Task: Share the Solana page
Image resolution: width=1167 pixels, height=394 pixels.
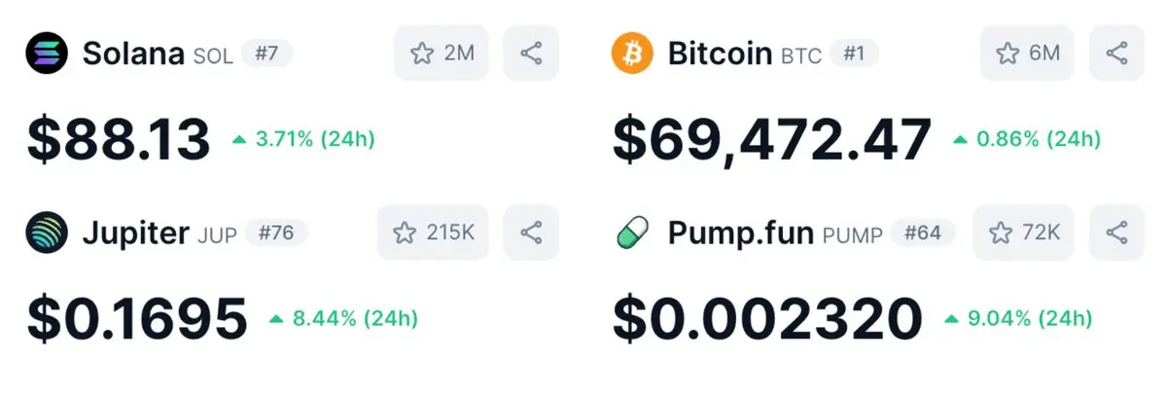Action: pyautogui.click(x=531, y=53)
